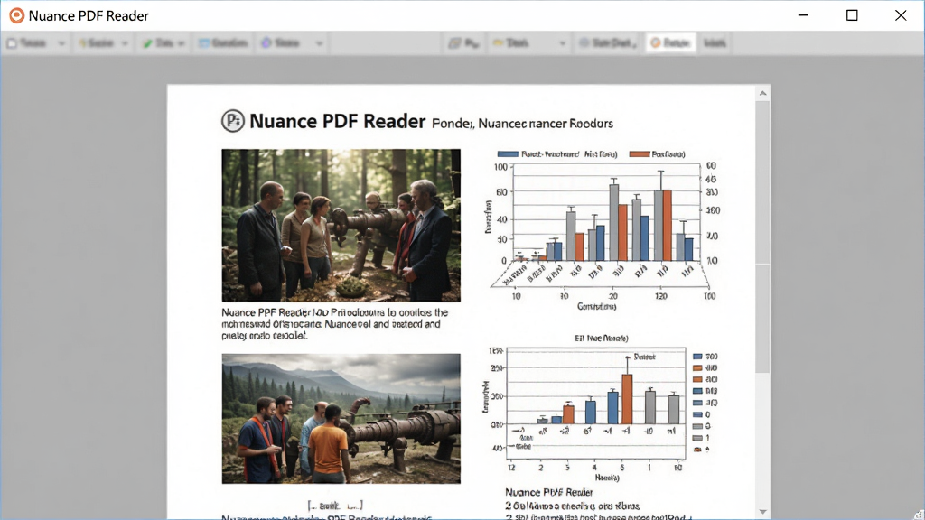Click the blue rectangle icon toolbar button
This screenshot has width=925, height=520.
click(223, 43)
